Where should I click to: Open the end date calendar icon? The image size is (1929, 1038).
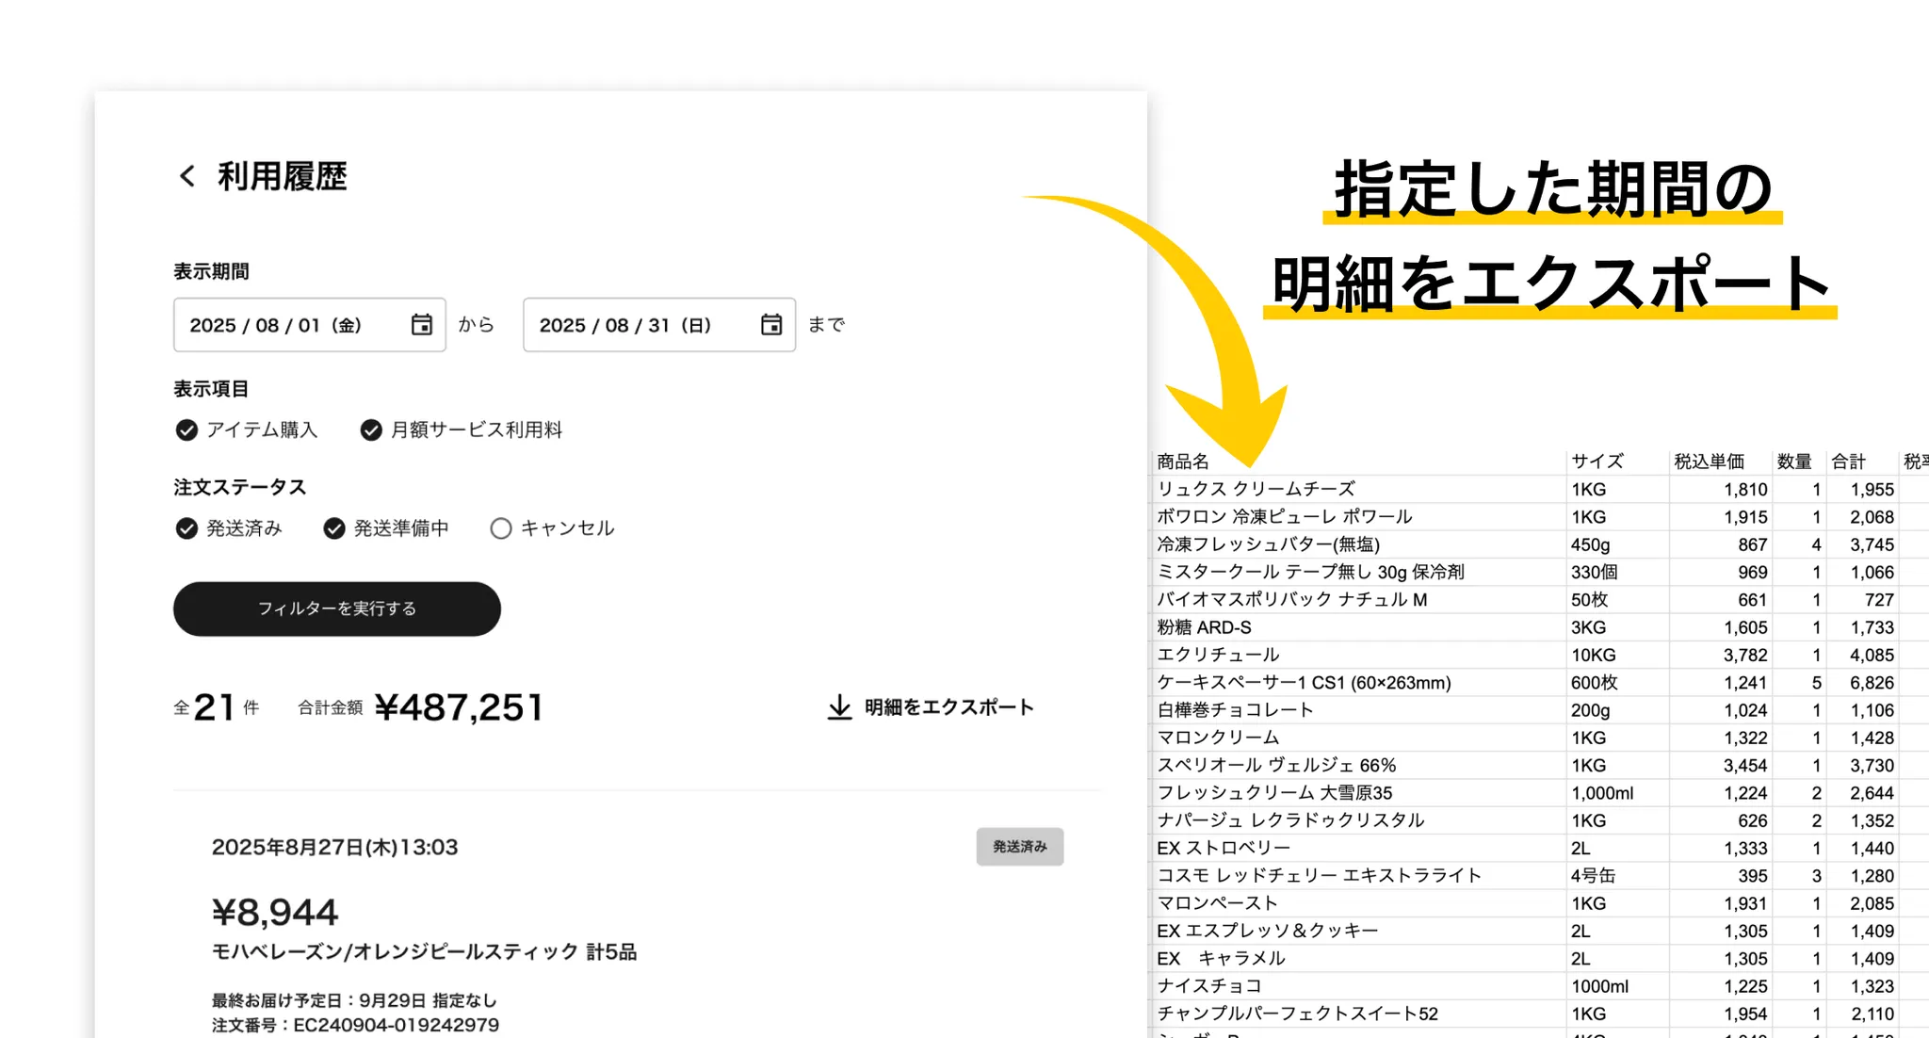pos(770,325)
